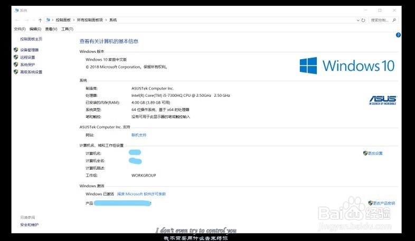415x241 pixels.
Task: Click the Windows 10 家庭中文版 edition text
Action: (106, 60)
